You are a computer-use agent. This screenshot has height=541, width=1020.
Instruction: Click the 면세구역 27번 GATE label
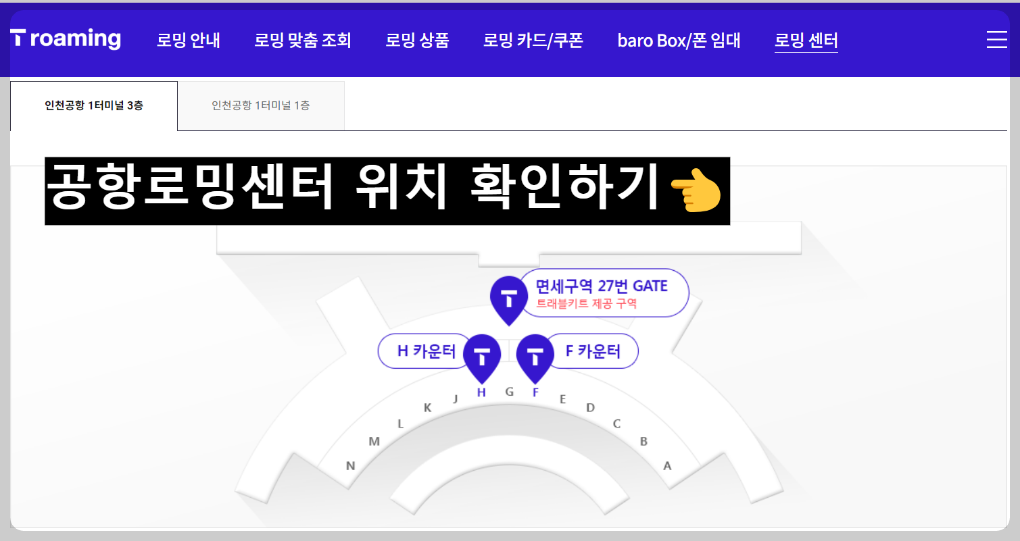pos(601,286)
